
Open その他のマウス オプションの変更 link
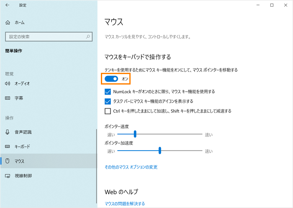click(131, 167)
